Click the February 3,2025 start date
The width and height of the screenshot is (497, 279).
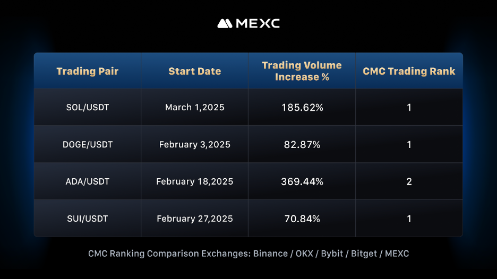[x=195, y=144]
